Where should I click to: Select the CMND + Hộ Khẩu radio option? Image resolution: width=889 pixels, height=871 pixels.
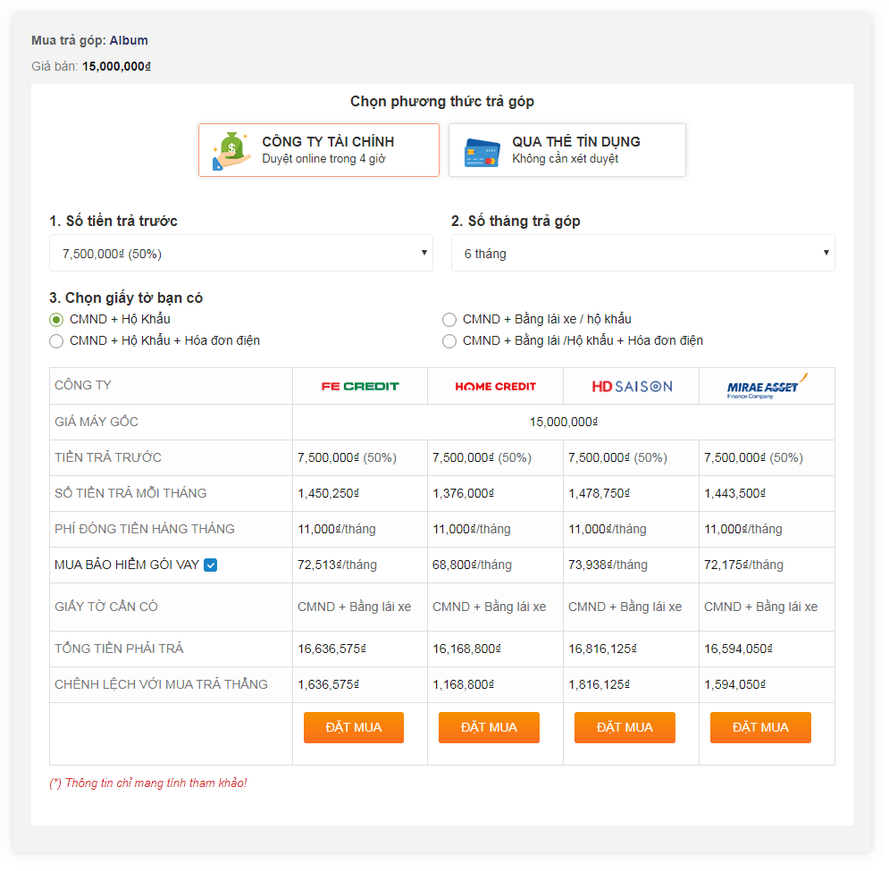(56, 320)
